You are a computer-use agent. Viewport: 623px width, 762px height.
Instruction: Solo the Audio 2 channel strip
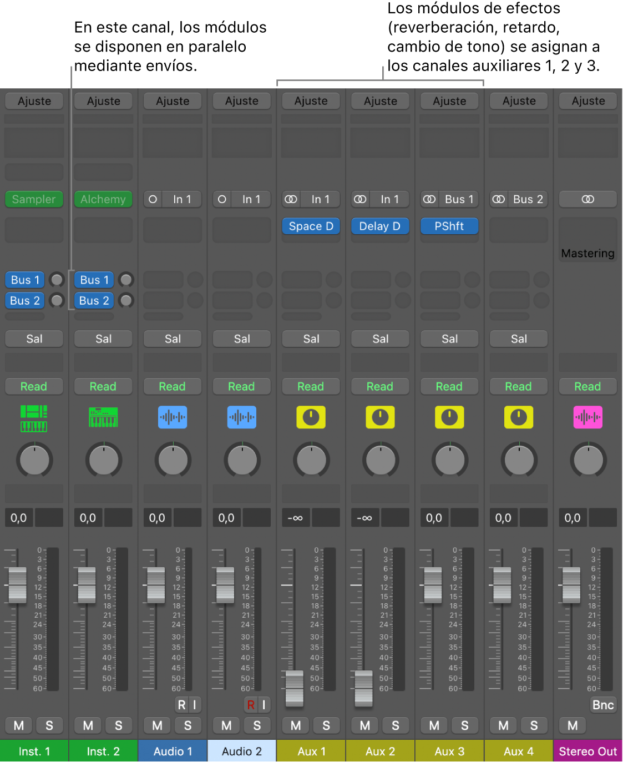(x=257, y=725)
